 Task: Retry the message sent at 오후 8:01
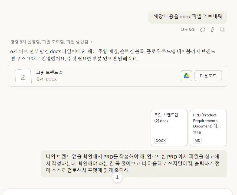point(203,30)
